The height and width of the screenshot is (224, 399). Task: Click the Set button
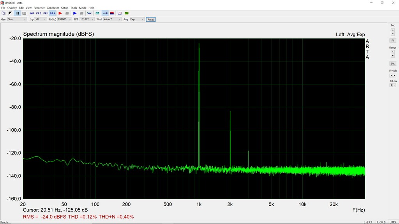click(393, 64)
